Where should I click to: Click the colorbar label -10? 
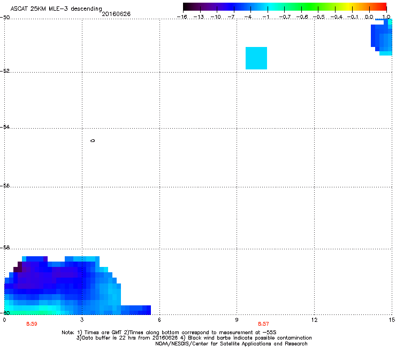[216, 17]
